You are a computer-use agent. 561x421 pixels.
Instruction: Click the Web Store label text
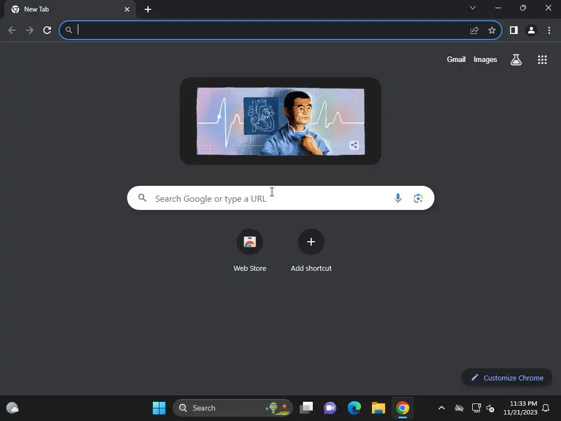coord(250,268)
